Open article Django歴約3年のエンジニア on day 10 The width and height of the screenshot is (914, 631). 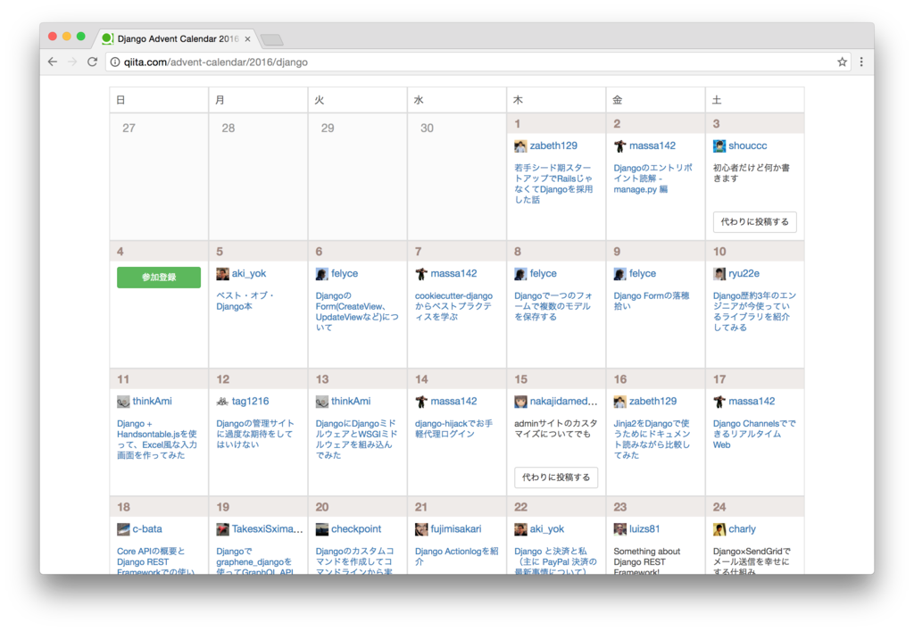point(754,311)
